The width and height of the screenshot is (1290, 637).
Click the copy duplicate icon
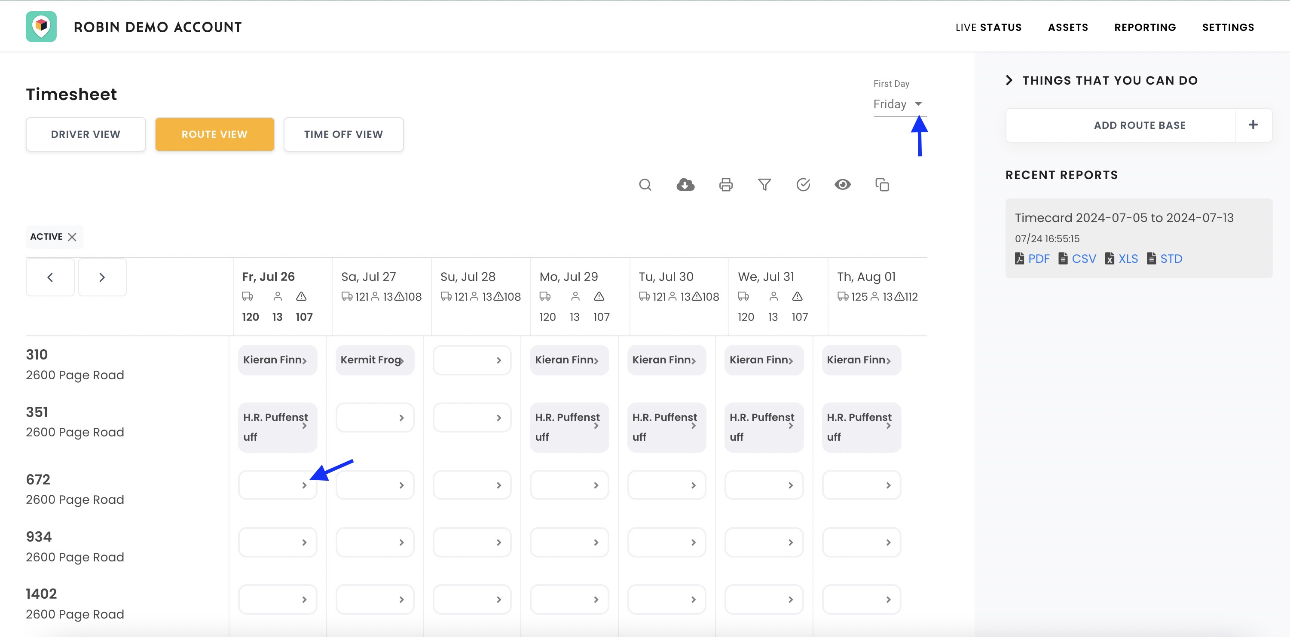click(882, 185)
